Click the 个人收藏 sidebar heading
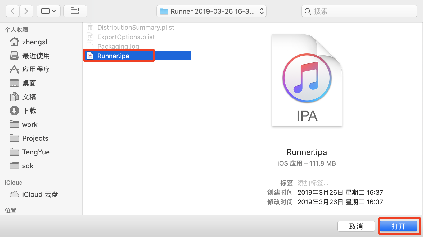 coord(16,30)
